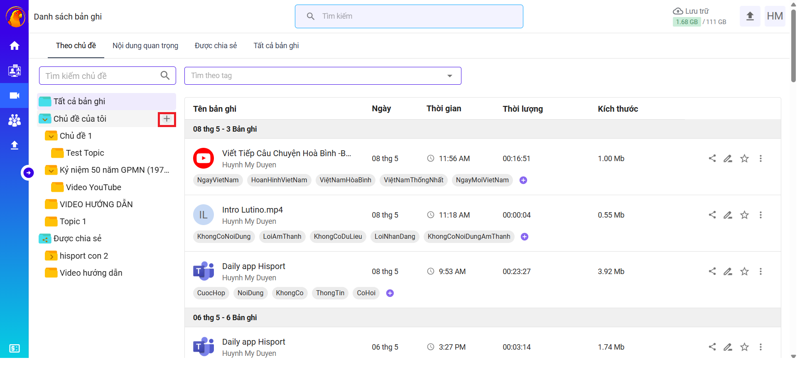Open more options for Viết Tiếp Câu Chuyện
The height and width of the screenshot is (365, 797).
pos(761,158)
